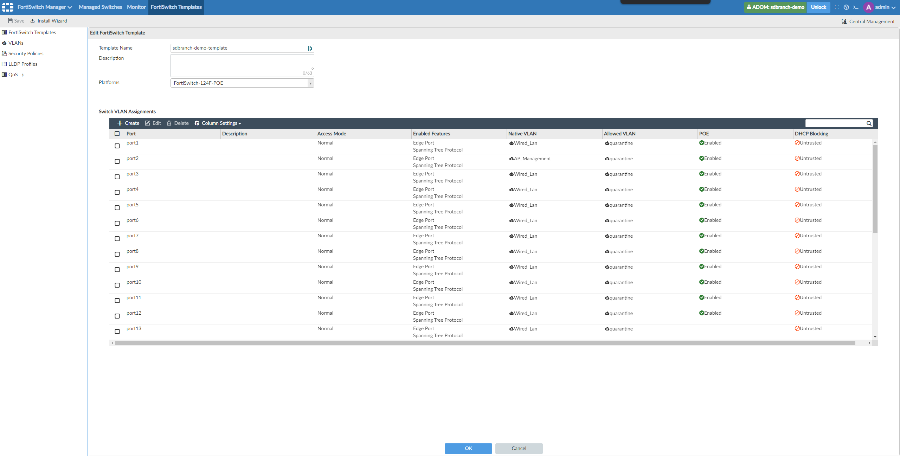Click the Save icon below the menu bar
The height and width of the screenshot is (456, 900).
pos(10,21)
